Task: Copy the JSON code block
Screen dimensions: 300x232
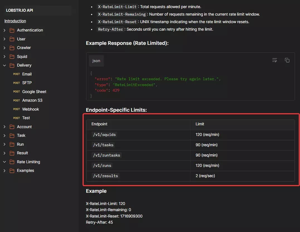Action: [287, 60]
